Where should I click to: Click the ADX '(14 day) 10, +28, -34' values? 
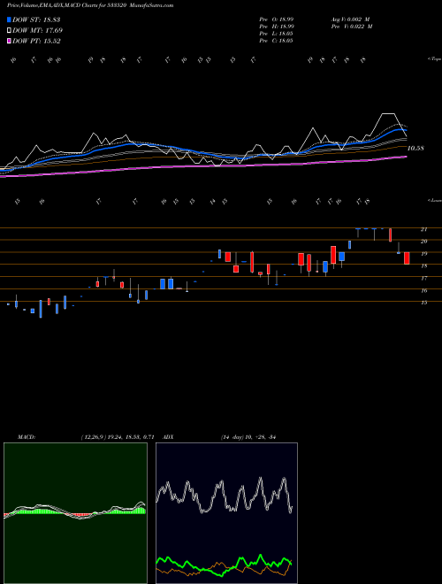tap(248, 437)
